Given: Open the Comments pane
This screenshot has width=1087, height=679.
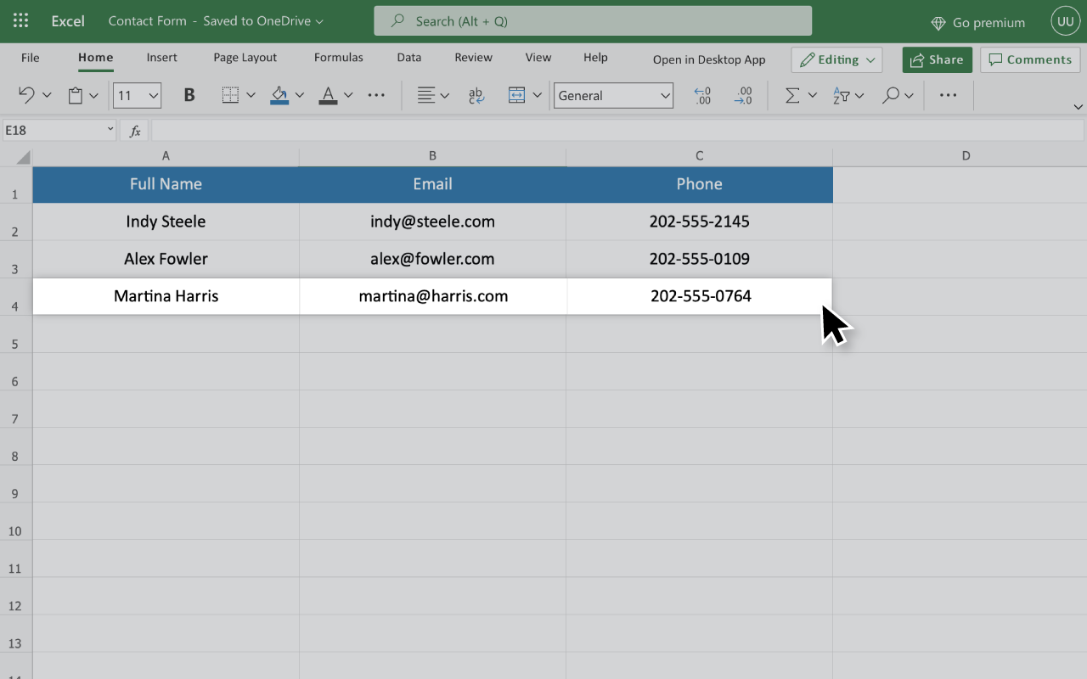Looking at the screenshot, I should coord(1030,59).
